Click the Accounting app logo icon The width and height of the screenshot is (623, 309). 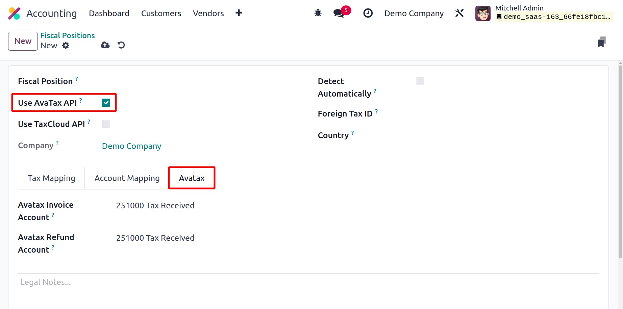point(14,14)
